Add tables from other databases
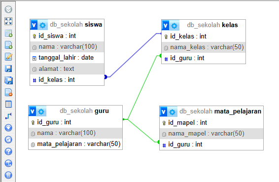The height and width of the screenshot is (182, 279). coord(8,33)
